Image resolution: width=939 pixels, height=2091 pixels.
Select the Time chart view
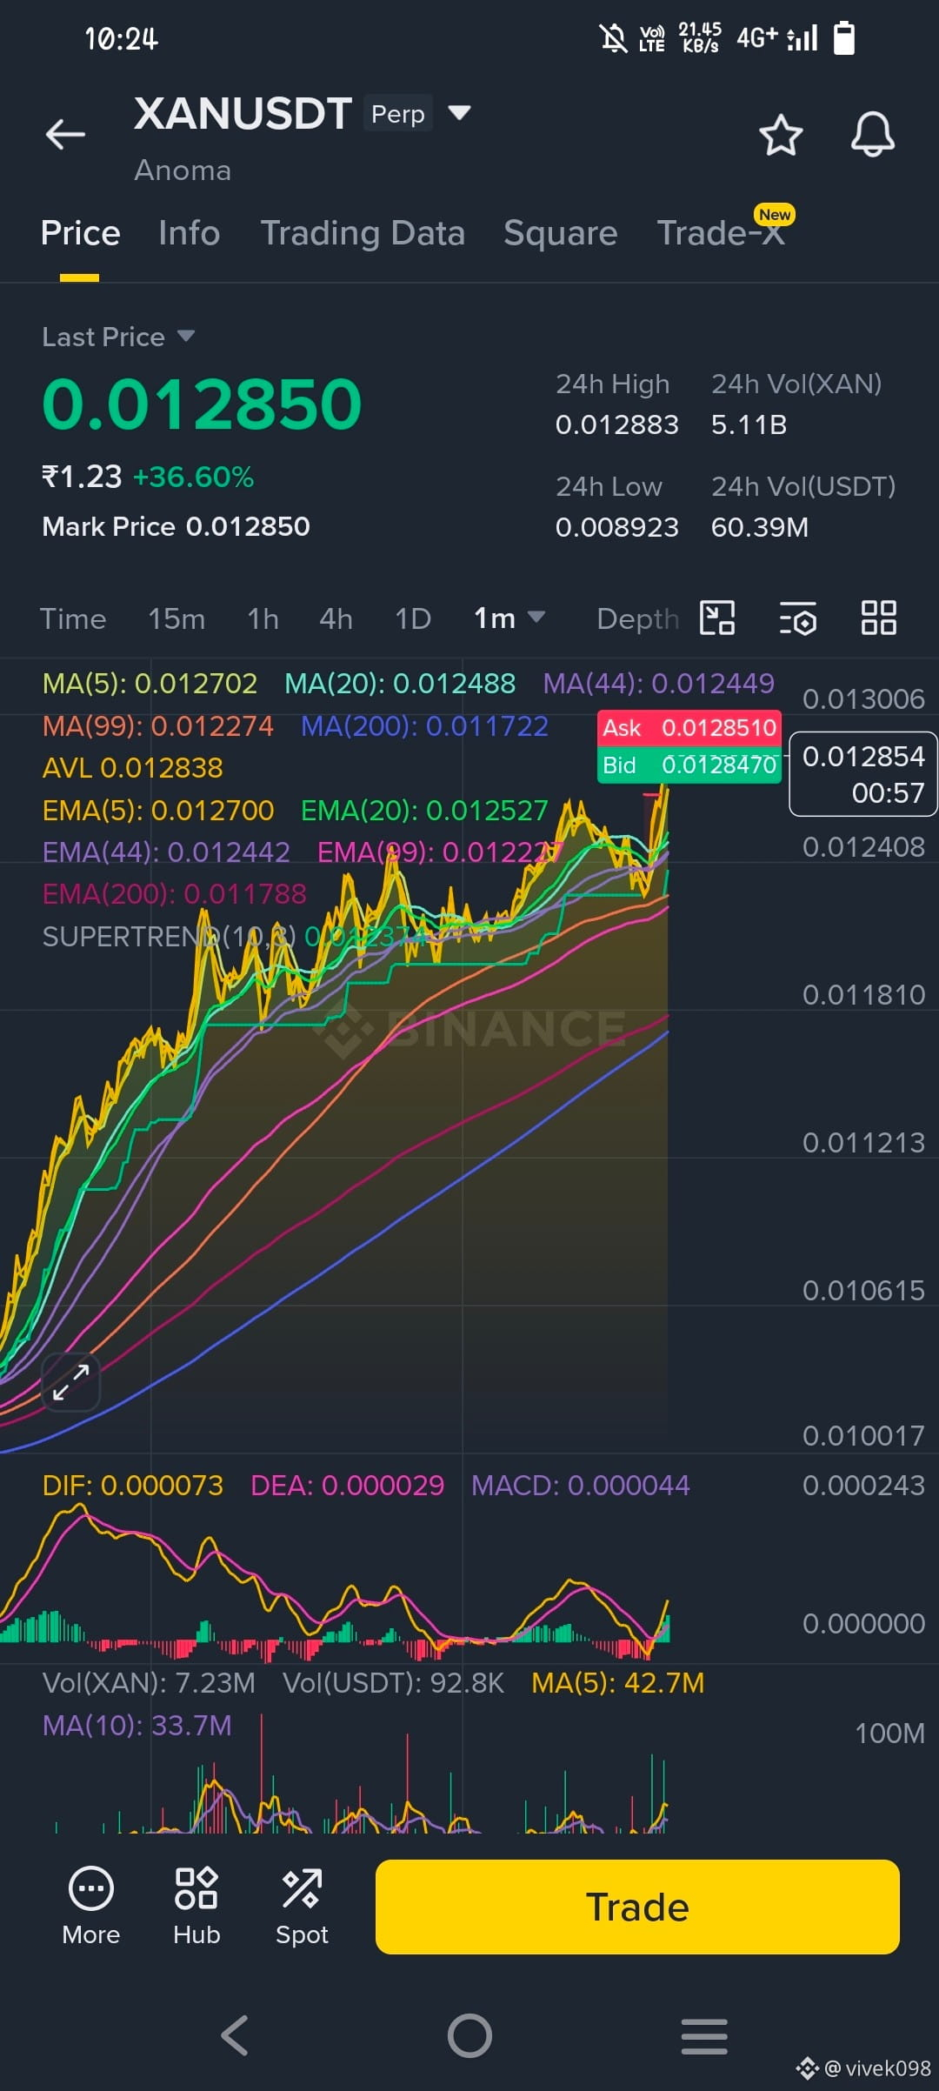[x=73, y=618]
